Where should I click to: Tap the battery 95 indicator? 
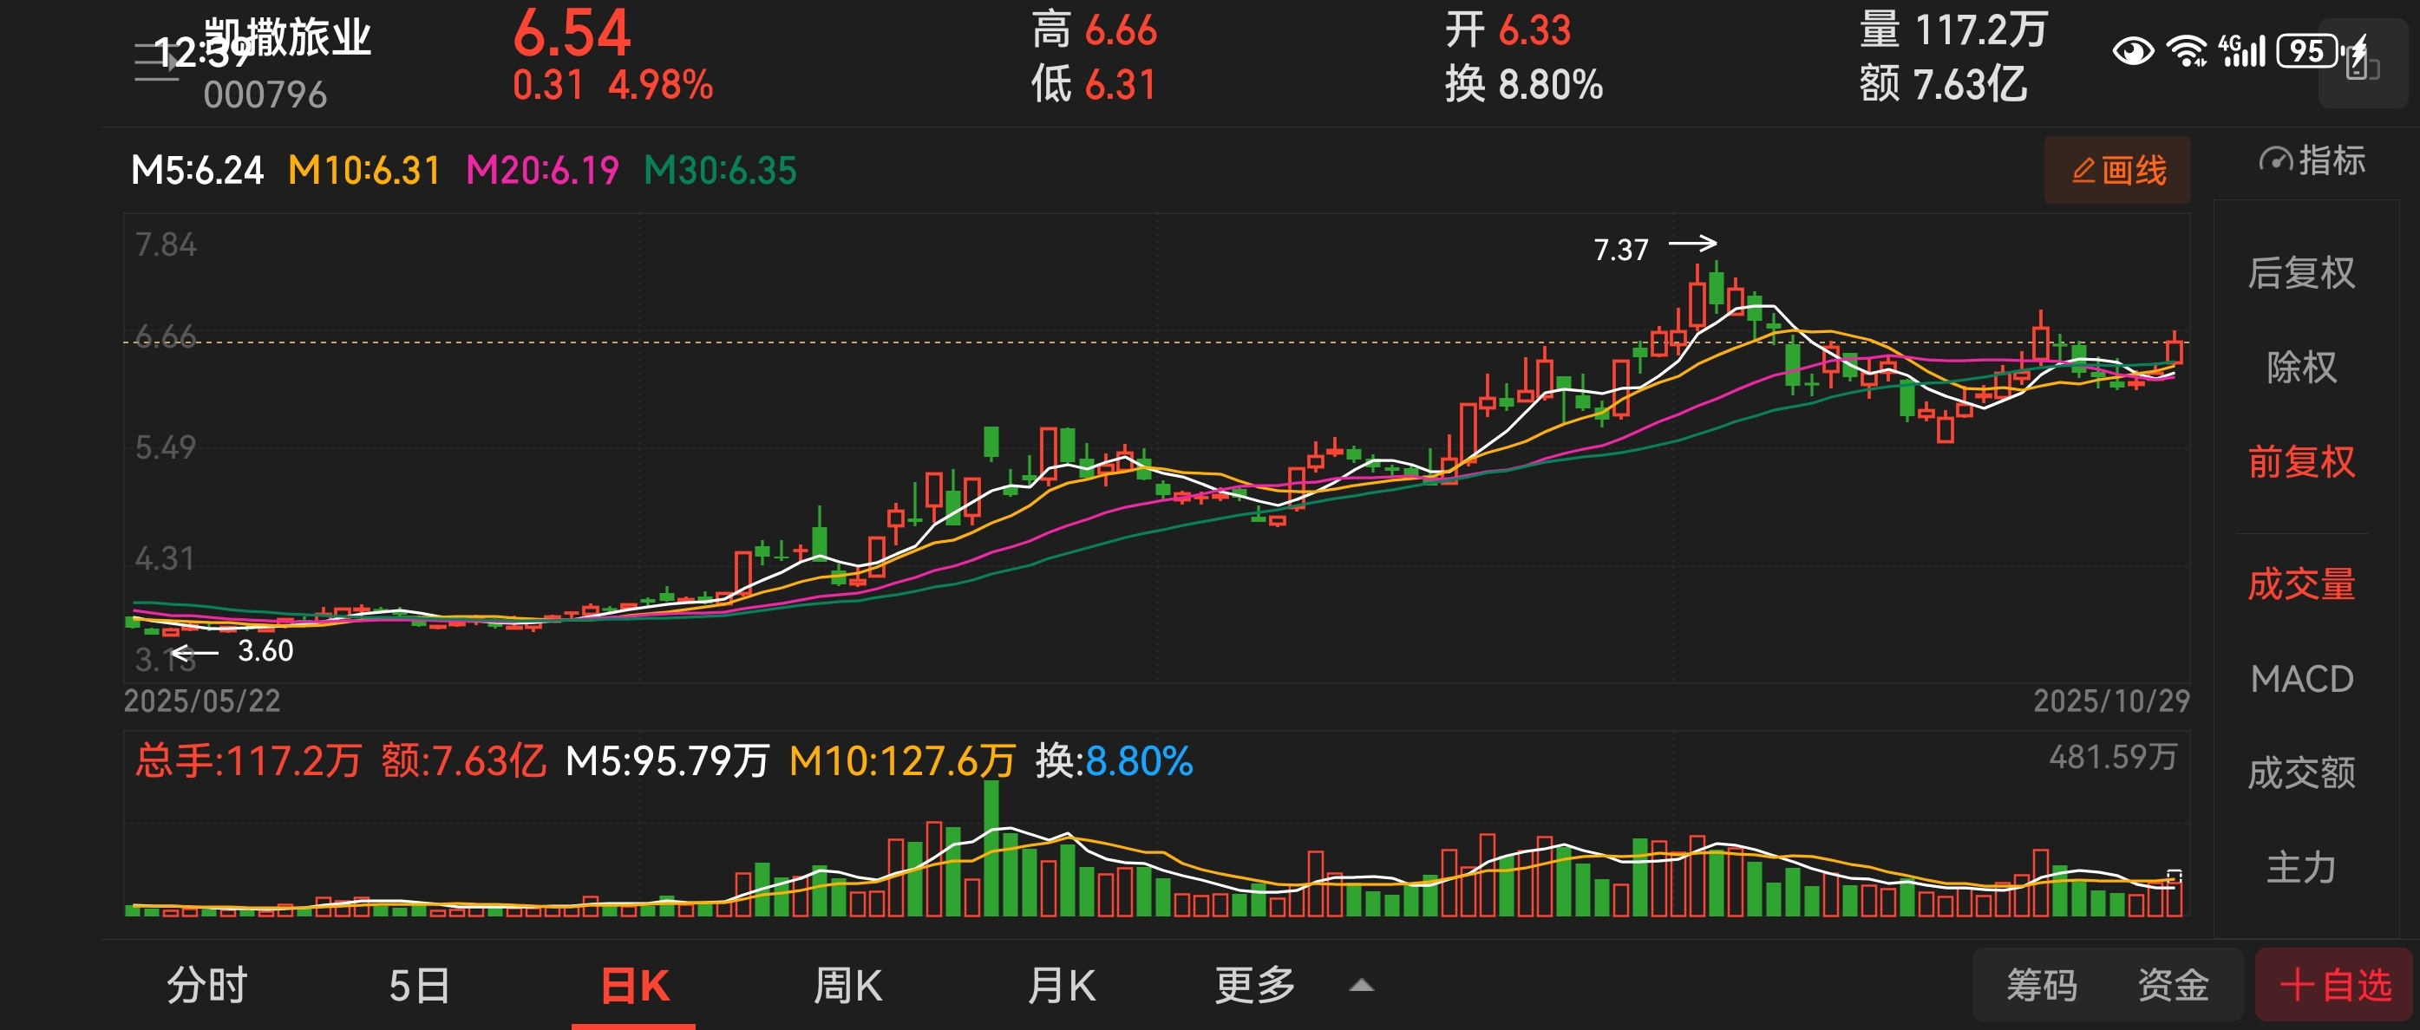pyautogui.click(x=2308, y=49)
